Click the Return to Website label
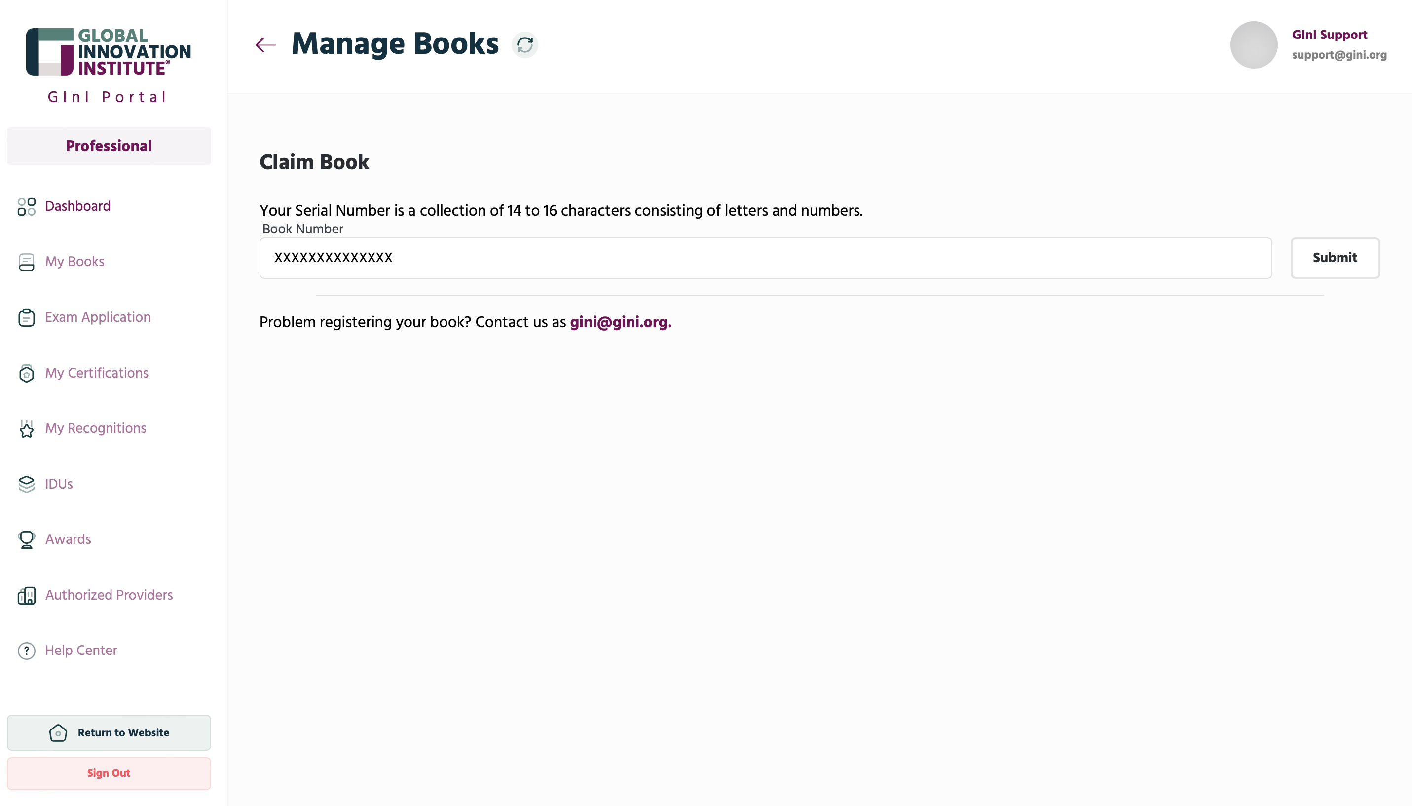The image size is (1412, 806). pos(123,732)
